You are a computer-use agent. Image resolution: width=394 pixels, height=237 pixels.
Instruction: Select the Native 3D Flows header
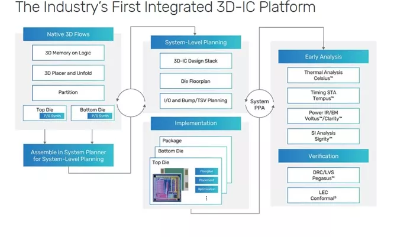coord(68,34)
